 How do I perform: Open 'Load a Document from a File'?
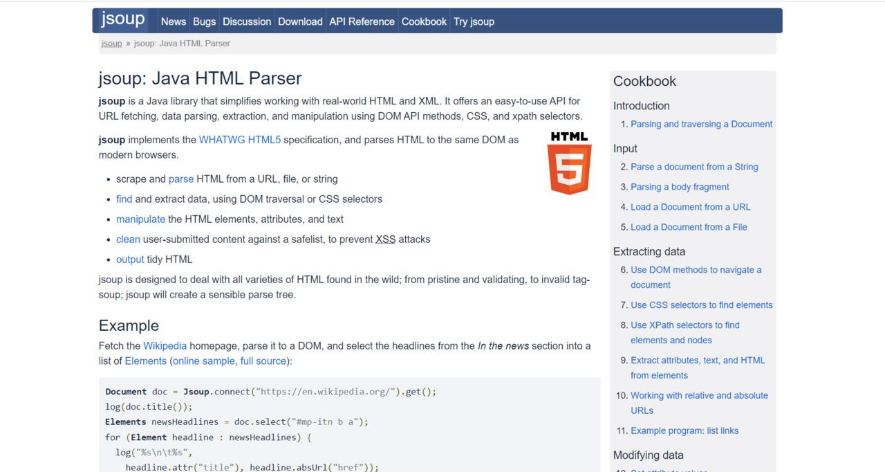point(689,227)
